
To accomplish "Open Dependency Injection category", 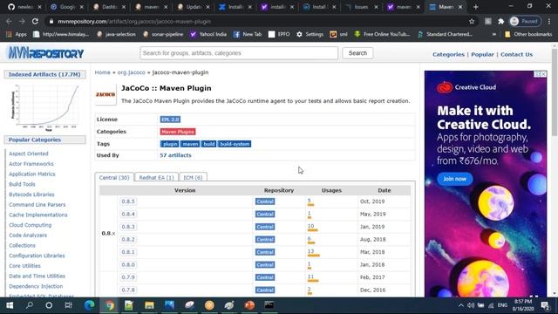I will coord(36,286).
